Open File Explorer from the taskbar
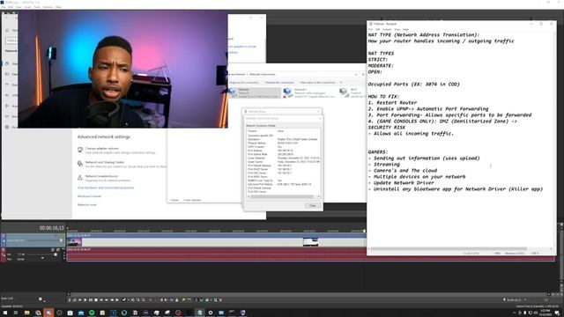 click(27, 313)
